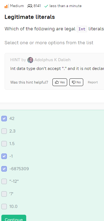
Task: Click the Report hint link
Action: click(x=93, y=82)
